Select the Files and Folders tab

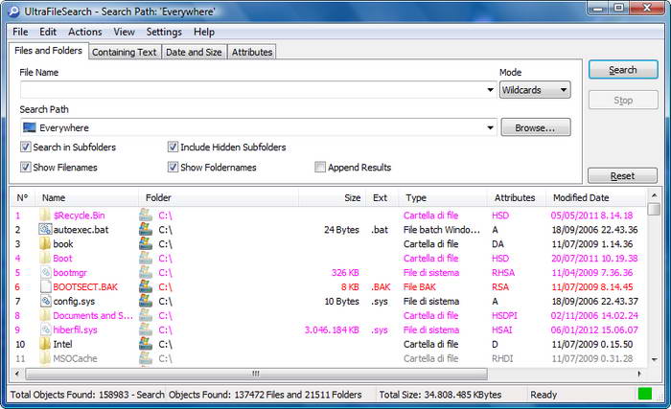point(48,51)
